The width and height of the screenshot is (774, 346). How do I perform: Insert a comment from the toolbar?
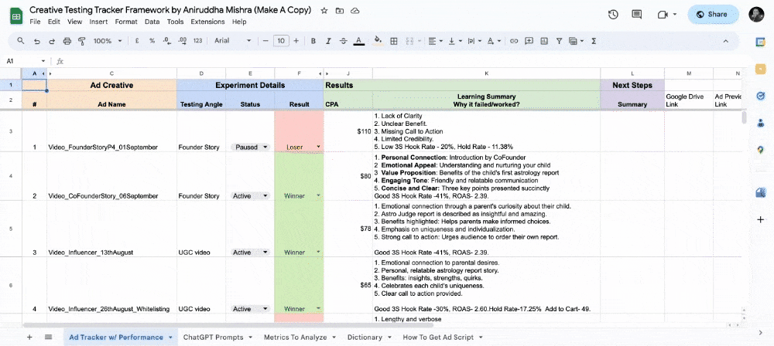click(529, 41)
